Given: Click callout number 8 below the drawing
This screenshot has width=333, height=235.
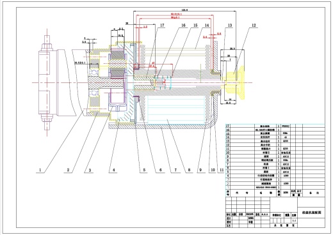Looking at the screenshot, I should [x=189, y=170].
